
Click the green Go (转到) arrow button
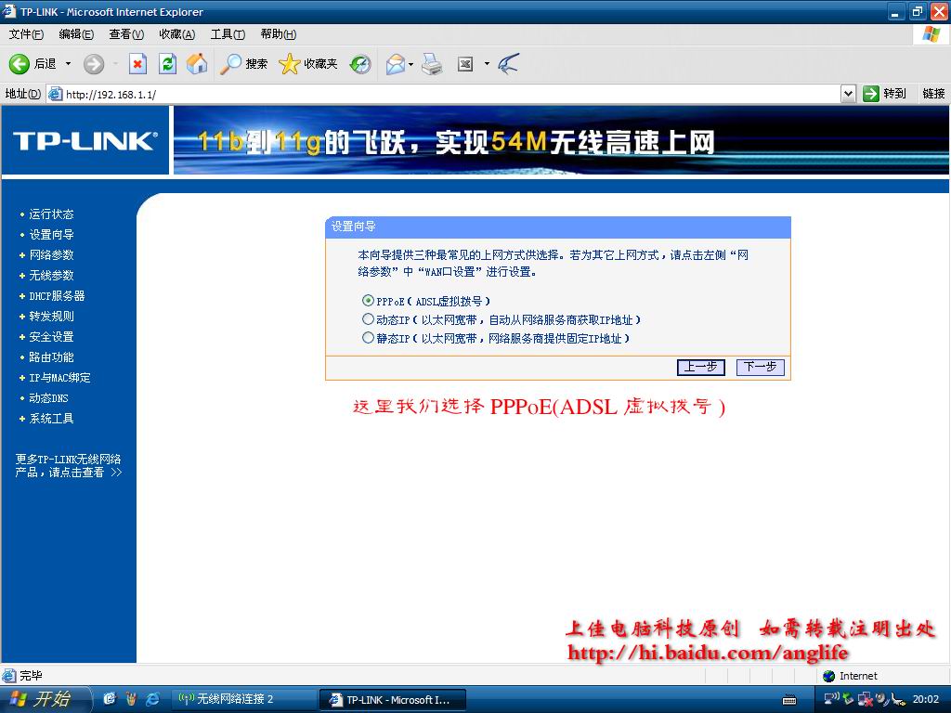pos(871,94)
